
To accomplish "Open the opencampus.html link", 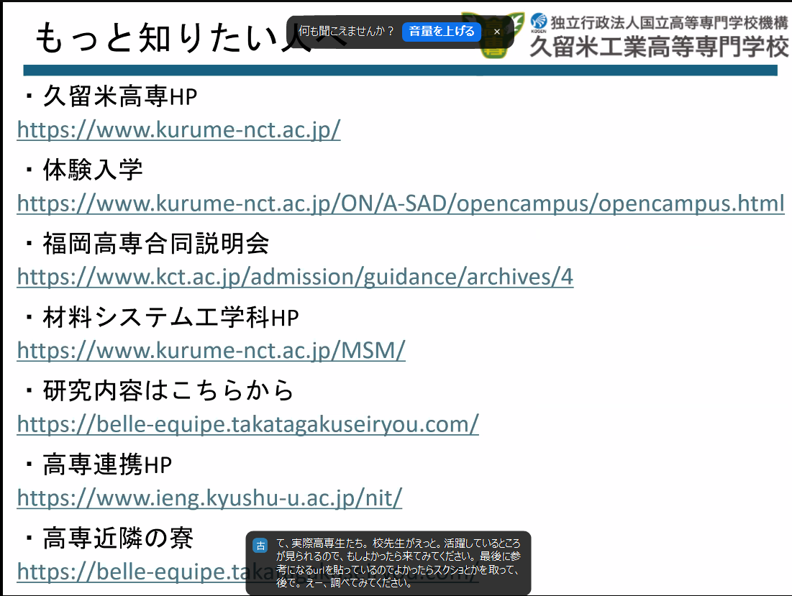I will 400,203.
